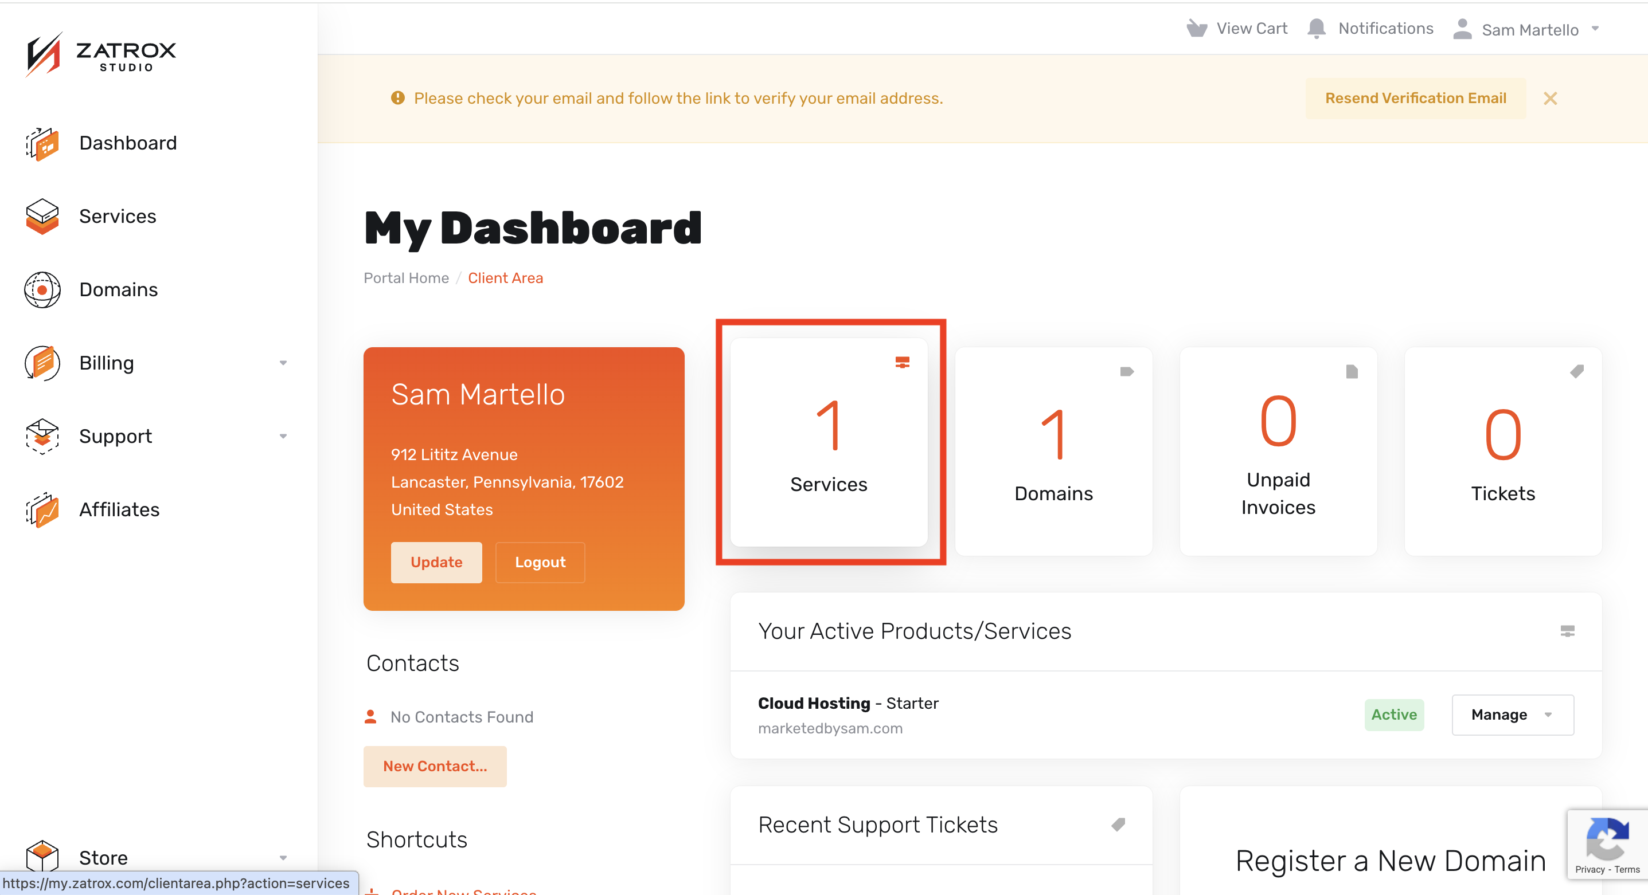Click the Privacy link in reCAPTCHA badge

click(1589, 869)
